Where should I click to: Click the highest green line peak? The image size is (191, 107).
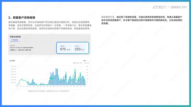click(x=75, y=69)
